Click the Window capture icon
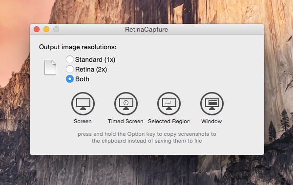This screenshot has height=185, width=293. pos(212,104)
